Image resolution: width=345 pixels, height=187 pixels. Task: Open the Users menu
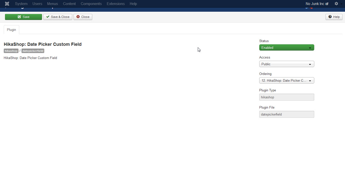(37, 4)
